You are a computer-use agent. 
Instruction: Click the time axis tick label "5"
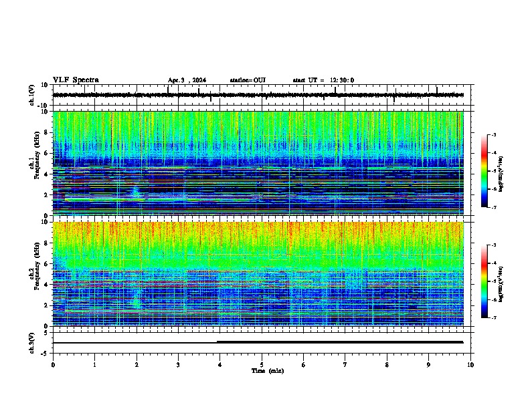tap(262, 365)
